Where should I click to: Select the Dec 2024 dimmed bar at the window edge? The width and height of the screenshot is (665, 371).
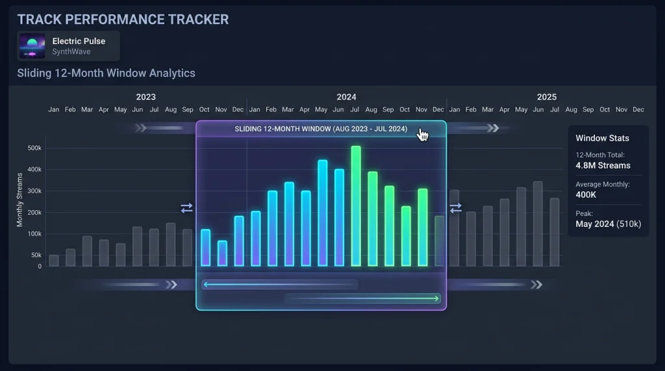pos(440,241)
